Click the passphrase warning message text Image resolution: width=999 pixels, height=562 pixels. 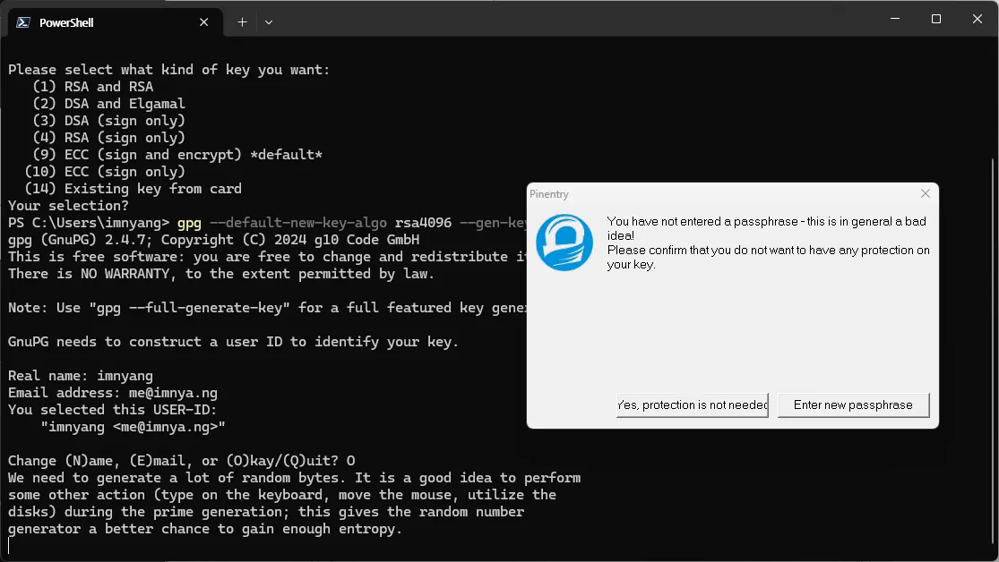(x=768, y=243)
